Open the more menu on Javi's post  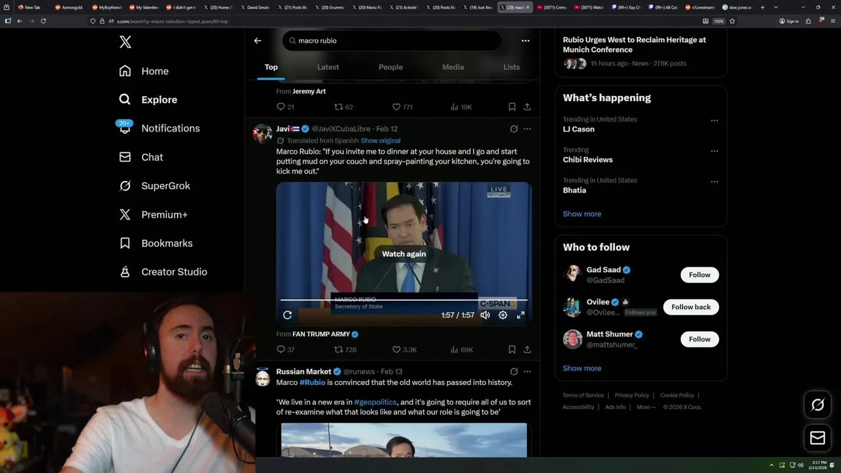point(527,129)
